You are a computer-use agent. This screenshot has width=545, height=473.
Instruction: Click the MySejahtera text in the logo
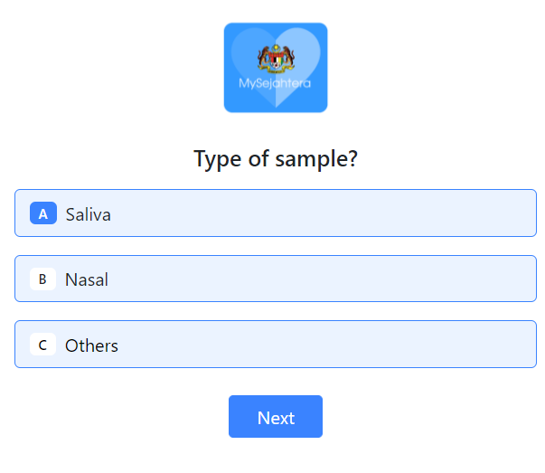click(275, 84)
